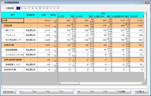Click the 内科 value 499 cell

[x=64, y=21]
